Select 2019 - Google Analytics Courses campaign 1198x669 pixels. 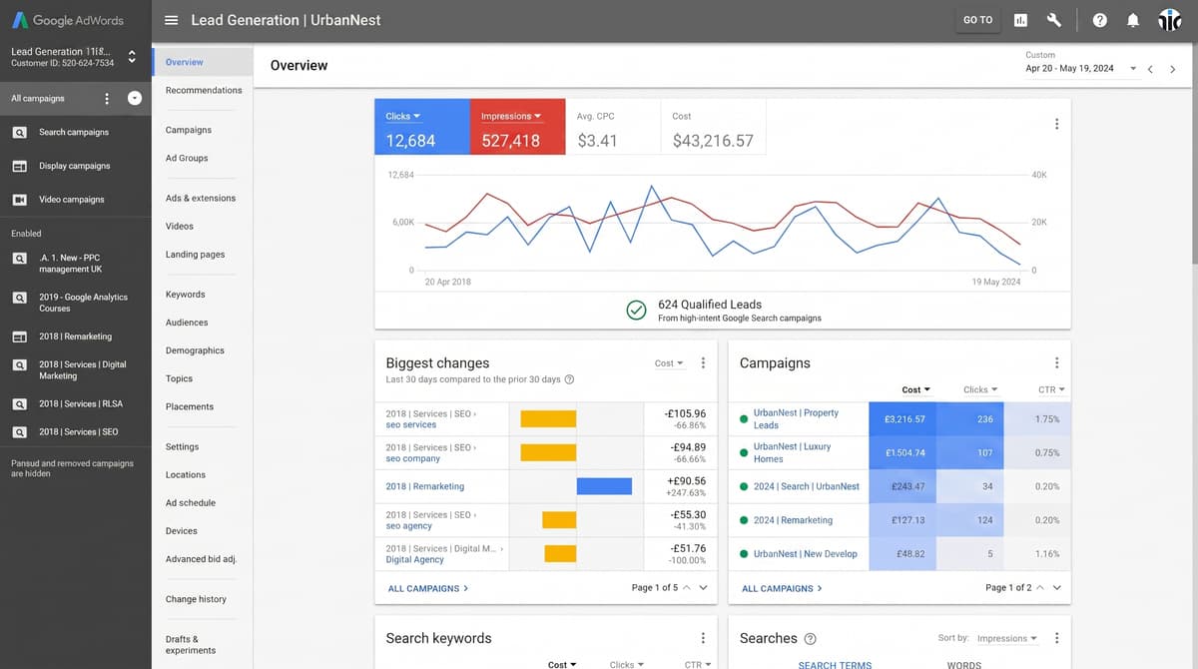click(x=83, y=303)
